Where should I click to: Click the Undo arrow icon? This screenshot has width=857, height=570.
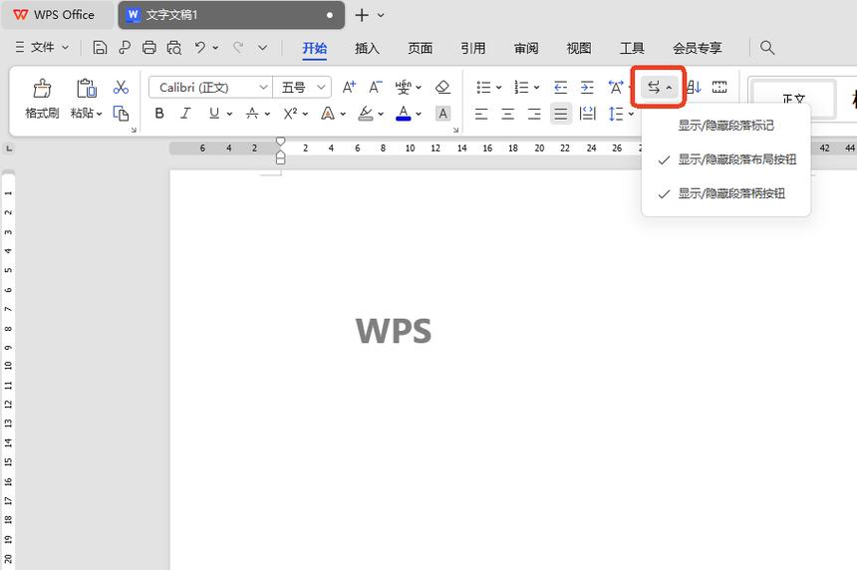click(200, 48)
